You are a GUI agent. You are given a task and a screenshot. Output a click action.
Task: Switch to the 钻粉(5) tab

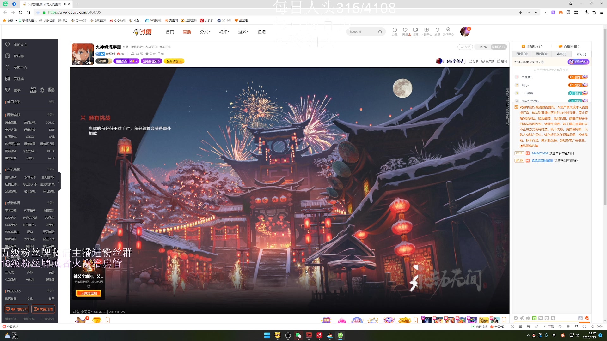coord(581,54)
